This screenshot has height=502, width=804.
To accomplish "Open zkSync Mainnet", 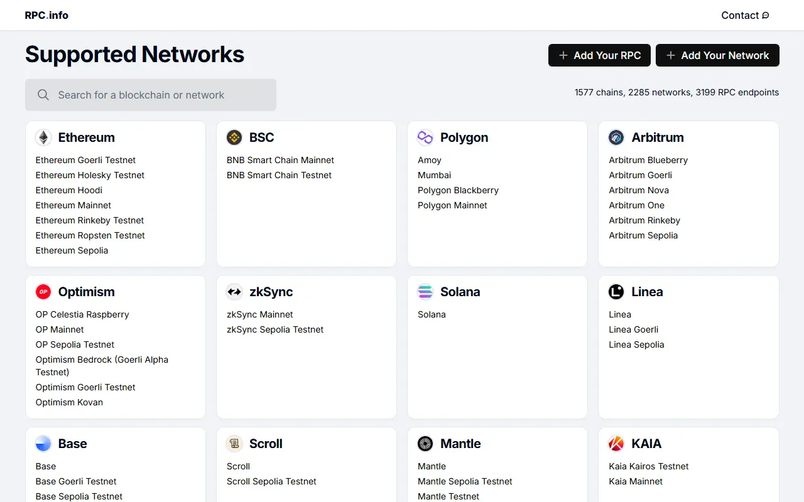I will pos(260,314).
